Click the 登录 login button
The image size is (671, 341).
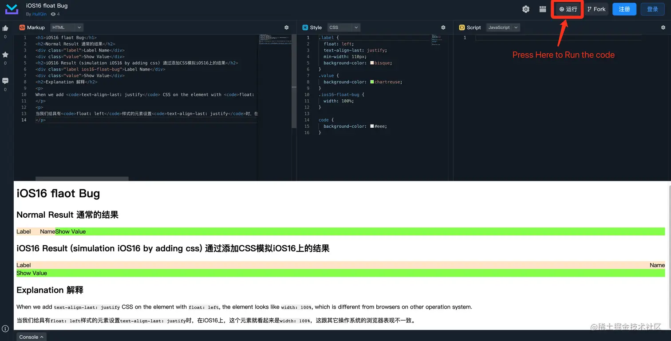point(652,9)
